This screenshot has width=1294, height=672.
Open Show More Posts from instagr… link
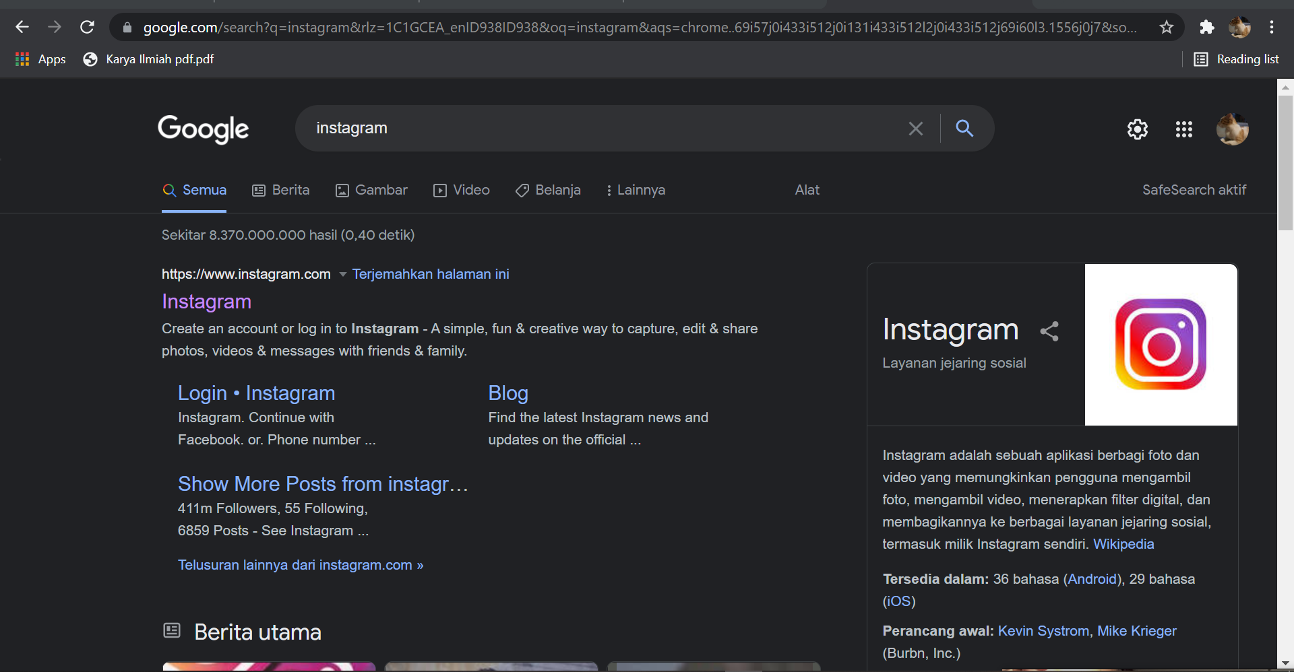(323, 484)
